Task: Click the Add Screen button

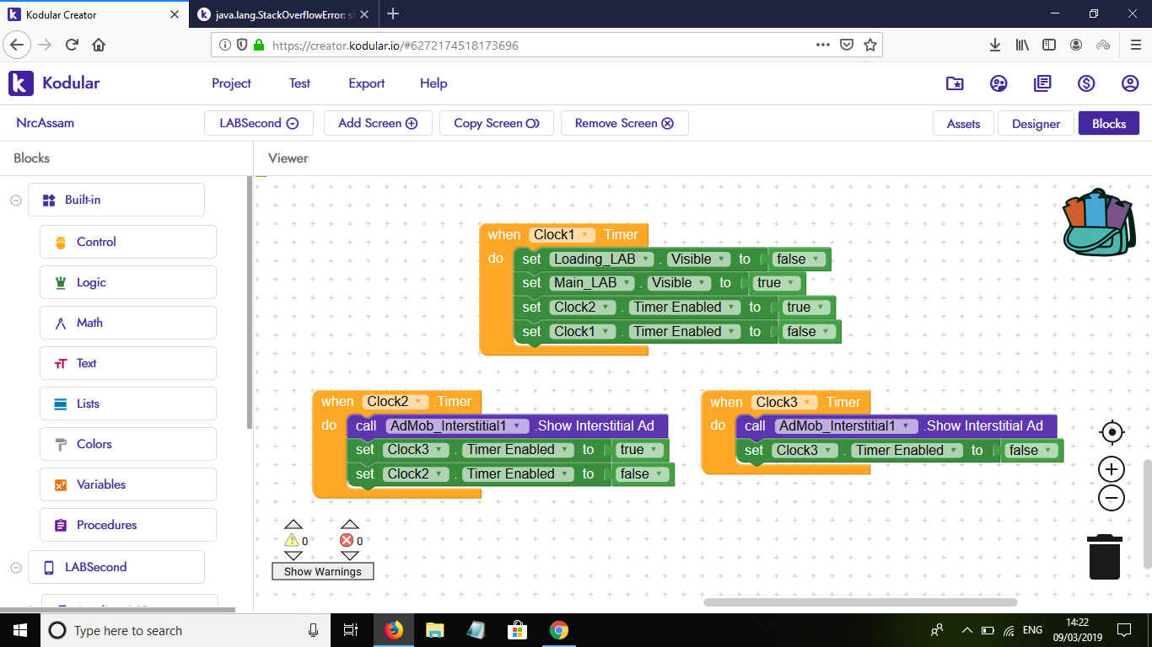Action: point(378,123)
